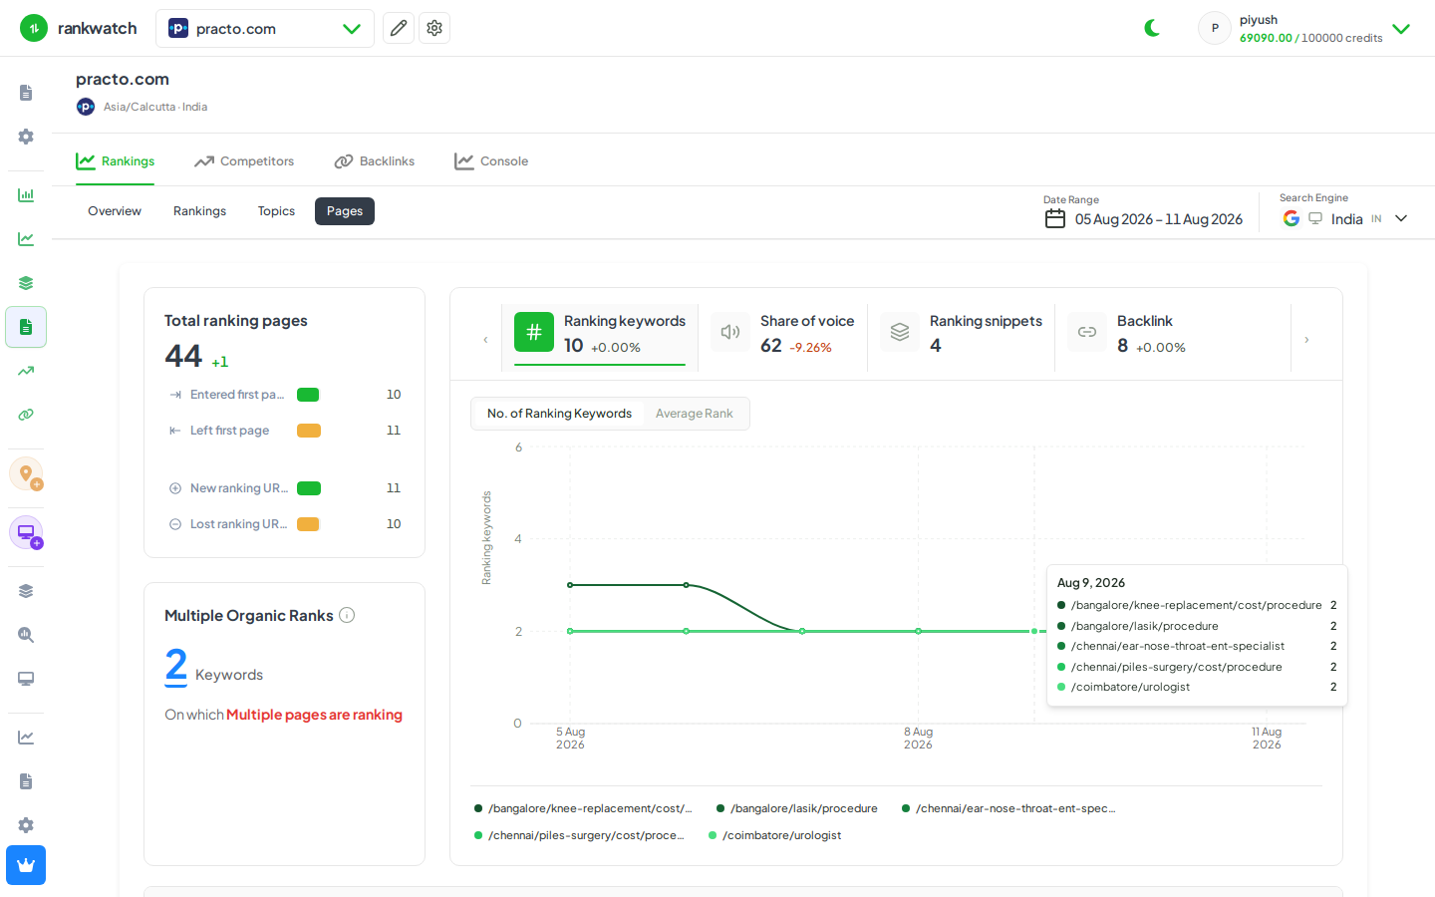Click the "2 Keywords" count
The width and height of the screenshot is (1435, 897).
214,667
